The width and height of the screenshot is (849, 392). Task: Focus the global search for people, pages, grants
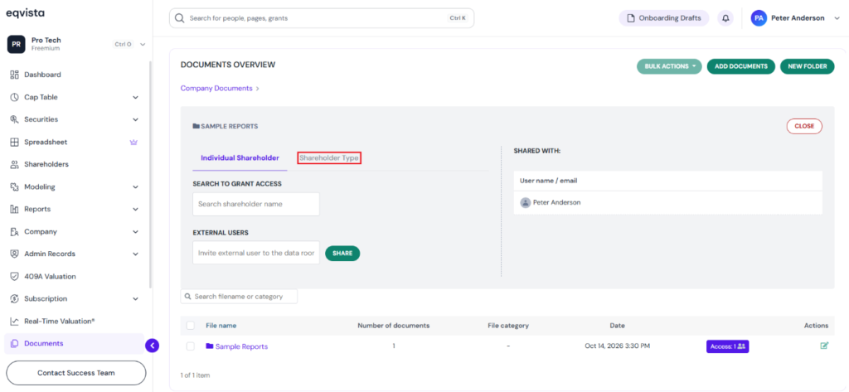pyautogui.click(x=322, y=18)
